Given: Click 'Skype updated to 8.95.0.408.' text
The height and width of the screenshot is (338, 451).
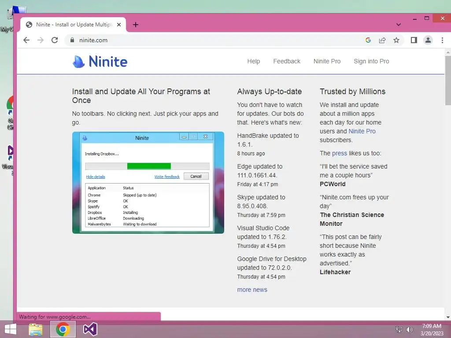Looking at the screenshot, I should (x=261, y=202).
